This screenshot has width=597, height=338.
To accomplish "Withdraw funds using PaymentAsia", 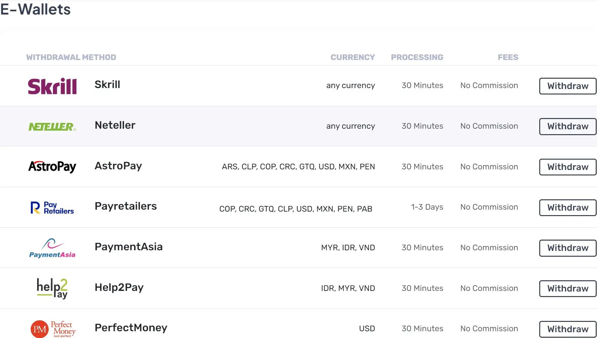I will (x=568, y=248).
